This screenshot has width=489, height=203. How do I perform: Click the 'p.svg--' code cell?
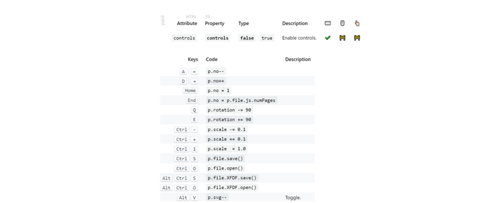click(217, 197)
